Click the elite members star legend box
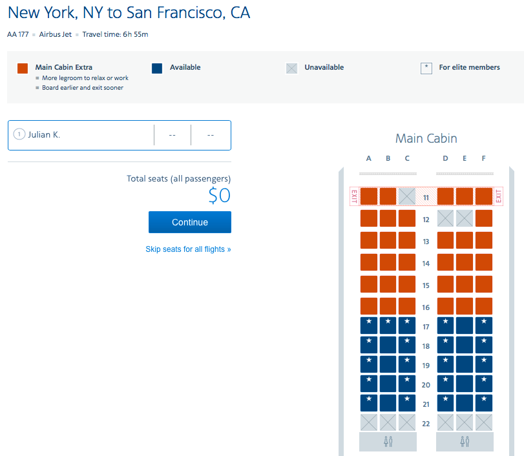The image size is (524, 456). coord(426,68)
